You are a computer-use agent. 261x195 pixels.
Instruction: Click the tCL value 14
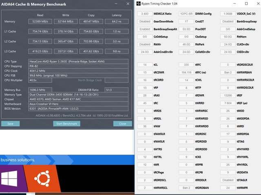(145, 64)
